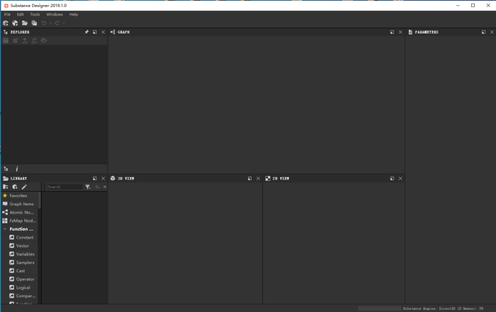Click Substance Engine status text
The width and height of the screenshot is (496, 312).
pos(443,308)
